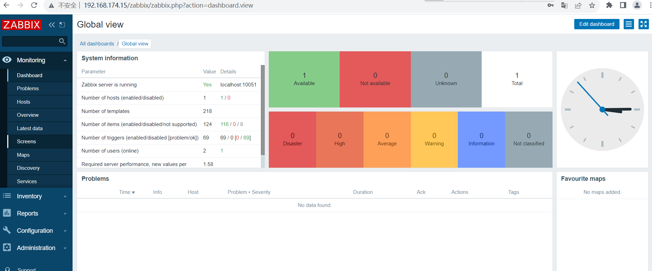Open browser extensions puzzle icon

pos(609,5)
